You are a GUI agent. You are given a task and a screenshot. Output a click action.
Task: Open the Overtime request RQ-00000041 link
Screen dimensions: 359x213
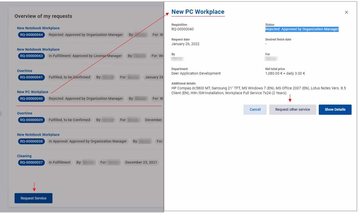(25, 71)
